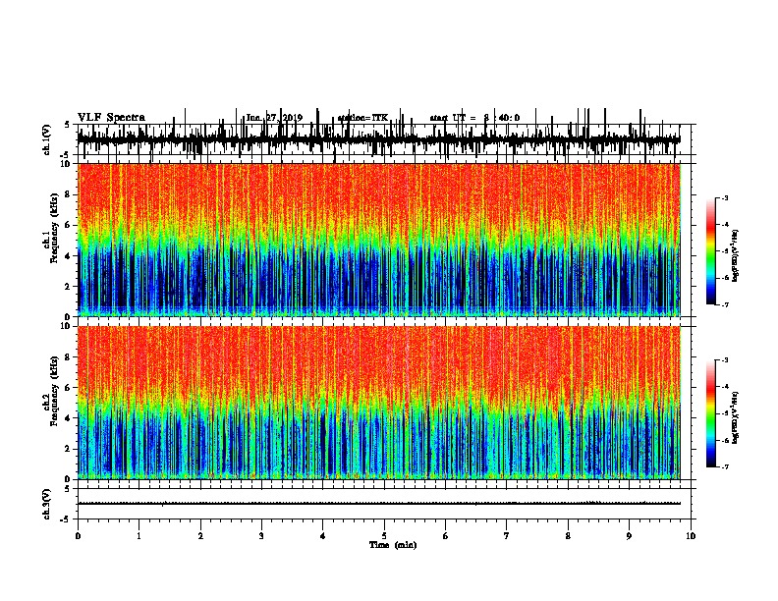Click the ch.3 flat voltage trace

coord(378,504)
